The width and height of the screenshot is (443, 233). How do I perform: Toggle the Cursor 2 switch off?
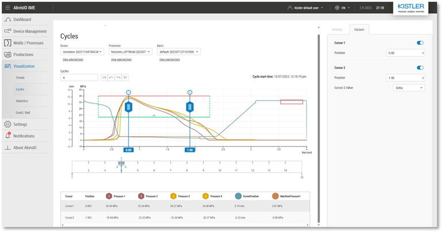tap(420, 68)
